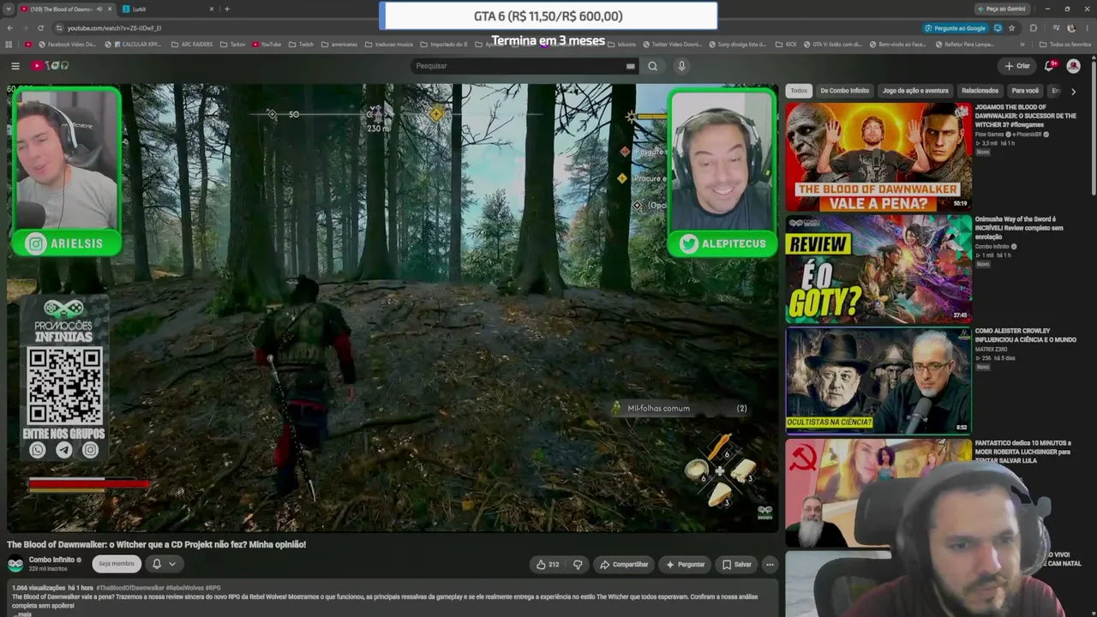
Task: Open Ocultistas na Ciência thumbnail
Action: pos(878,381)
